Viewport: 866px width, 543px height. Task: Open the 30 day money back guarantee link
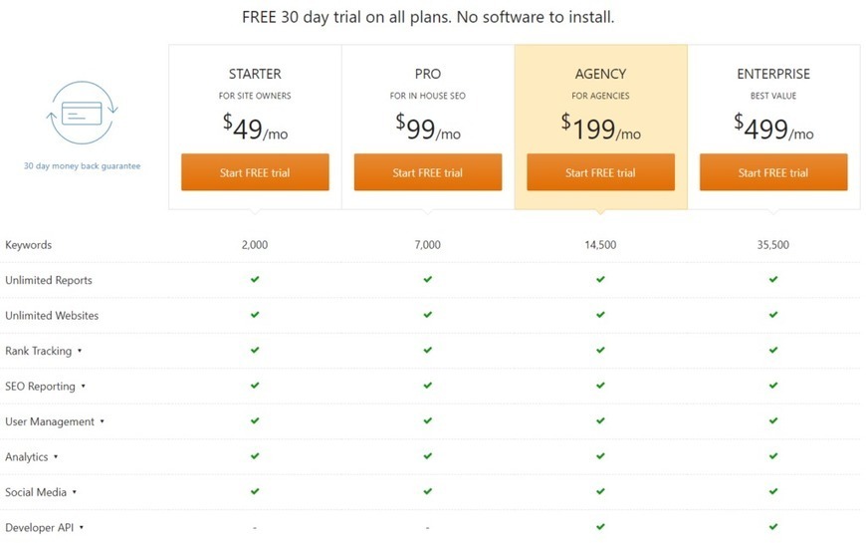point(82,165)
